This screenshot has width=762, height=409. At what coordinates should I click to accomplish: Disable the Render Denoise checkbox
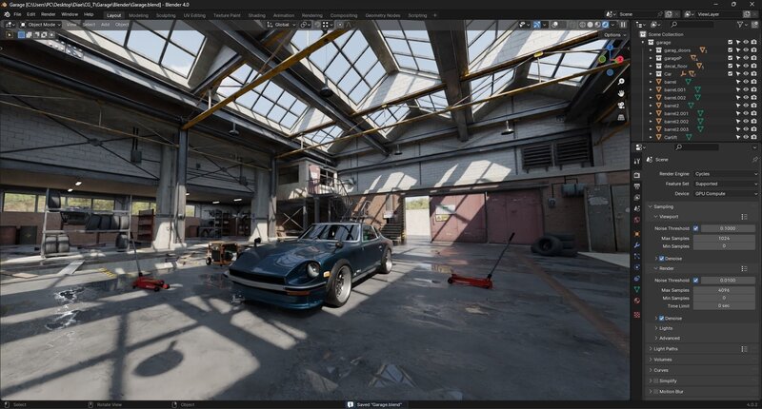coord(662,318)
